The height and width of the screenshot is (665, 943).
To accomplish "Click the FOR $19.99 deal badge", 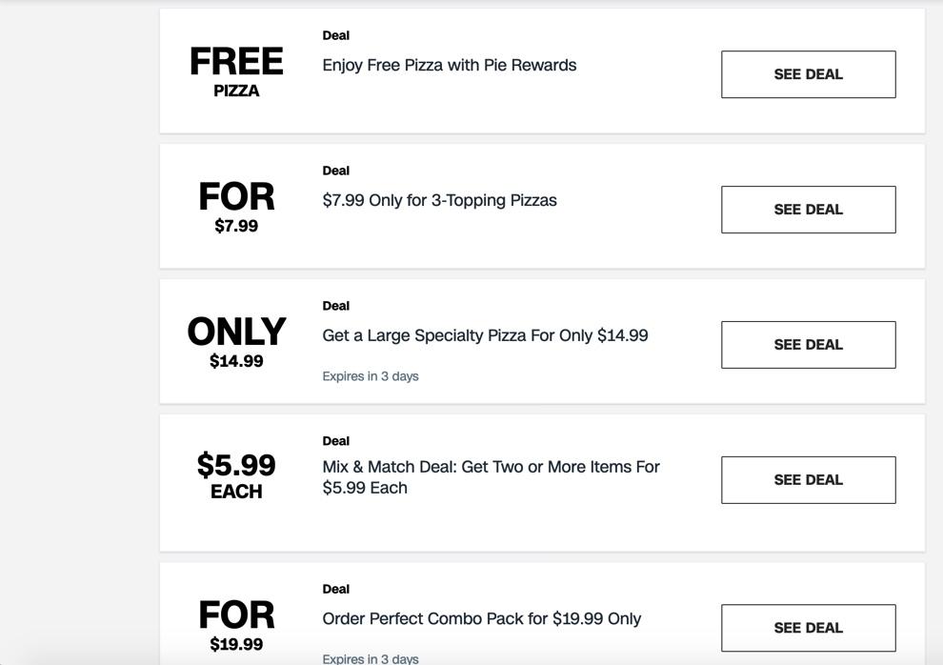I will point(236,625).
